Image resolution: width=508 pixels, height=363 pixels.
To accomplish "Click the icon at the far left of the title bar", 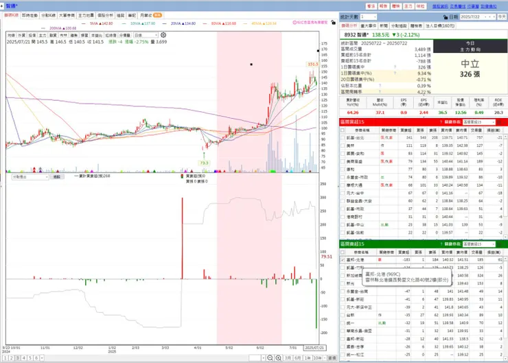I will pyautogui.click(x=2, y=6).
